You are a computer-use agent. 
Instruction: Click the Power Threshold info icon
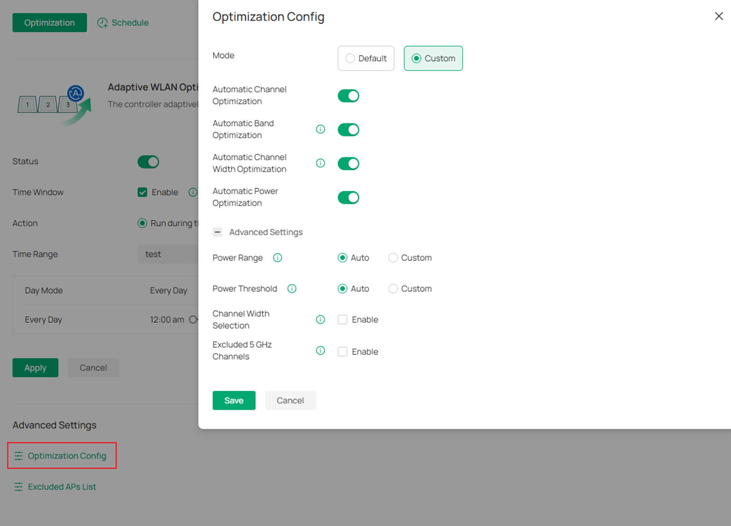coord(292,289)
